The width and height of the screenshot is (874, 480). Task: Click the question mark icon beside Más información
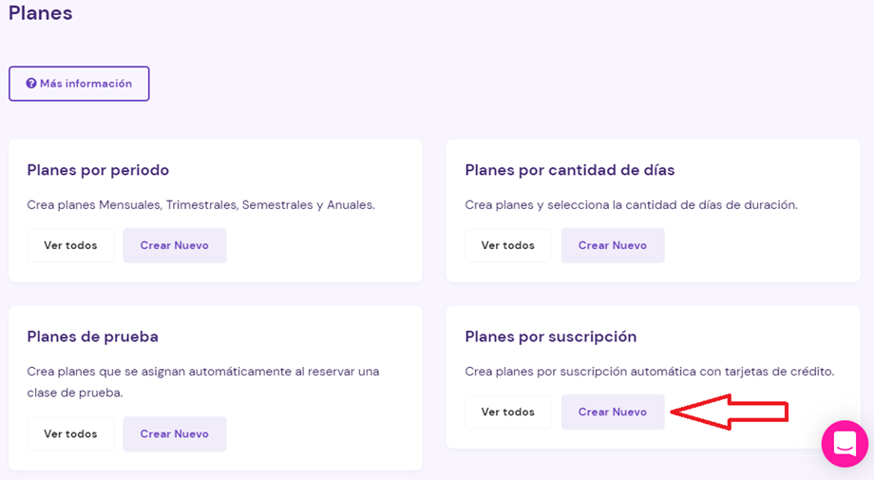click(31, 83)
